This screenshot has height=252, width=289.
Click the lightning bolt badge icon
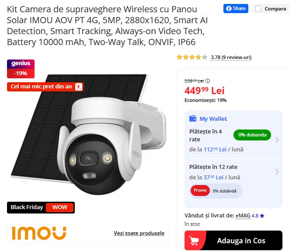point(78,87)
